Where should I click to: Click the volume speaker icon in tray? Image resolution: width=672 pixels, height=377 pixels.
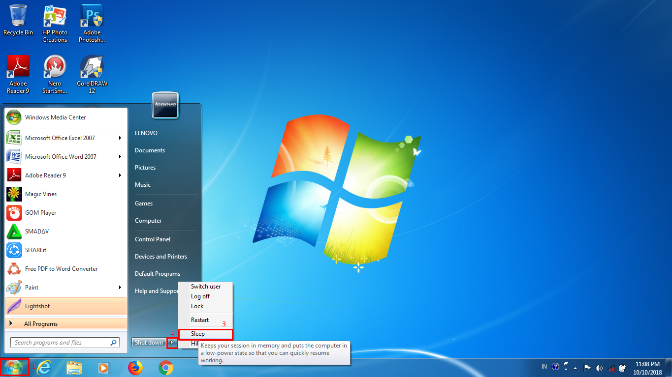[x=599, y=368]
